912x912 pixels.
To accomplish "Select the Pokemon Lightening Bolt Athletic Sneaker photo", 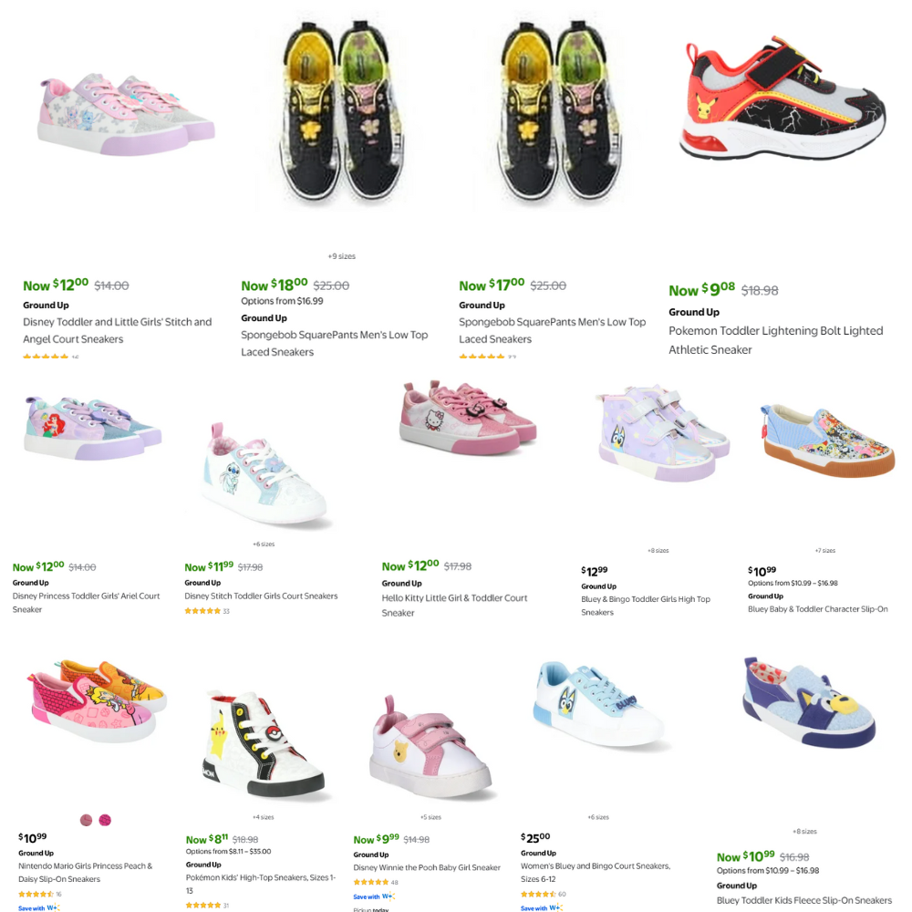I will (782, 98).
